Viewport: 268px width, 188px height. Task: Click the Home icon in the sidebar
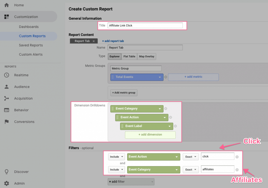tap(6, 5)
